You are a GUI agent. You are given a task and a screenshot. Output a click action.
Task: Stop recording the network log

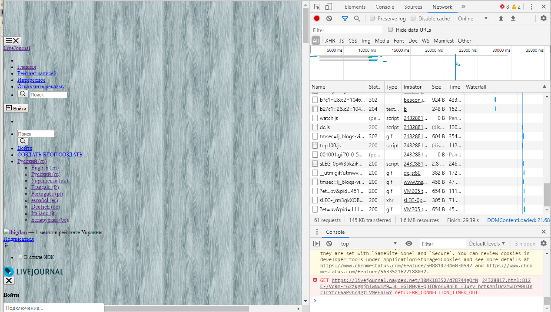[317, 18]
